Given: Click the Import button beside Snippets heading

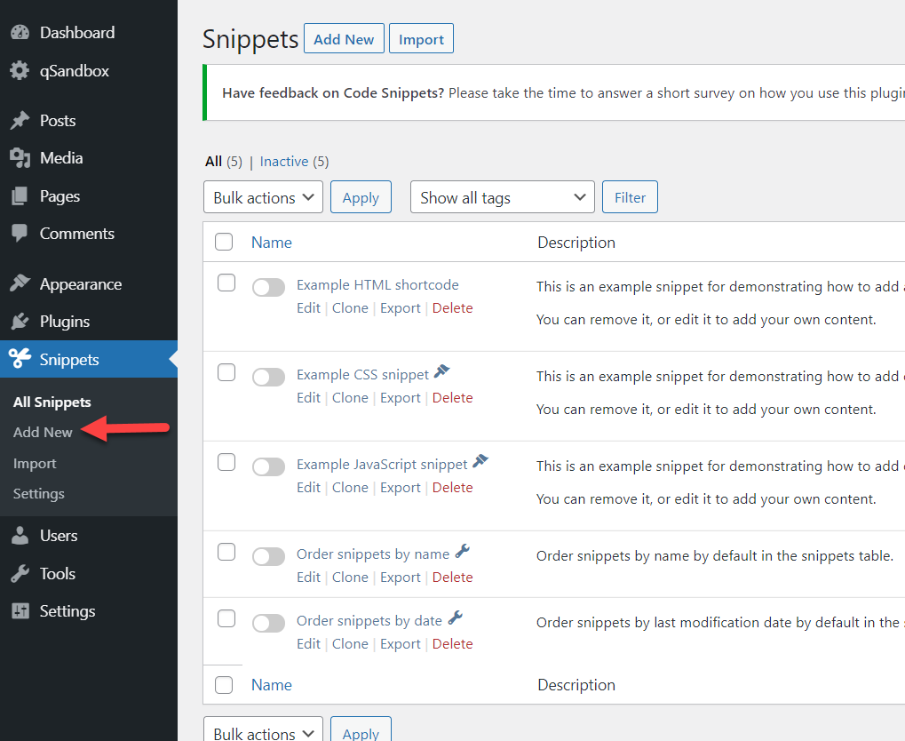Looking at the screenshot, I should click(421, 39).
